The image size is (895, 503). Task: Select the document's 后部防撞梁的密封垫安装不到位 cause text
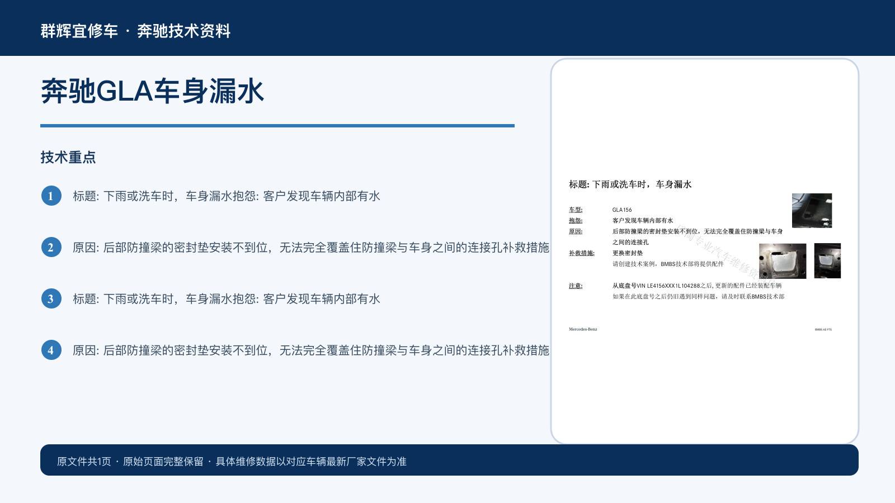(698, 236)
